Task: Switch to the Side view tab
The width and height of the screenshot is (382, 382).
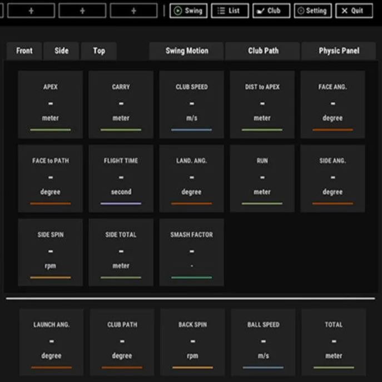Action: (62, 51)
